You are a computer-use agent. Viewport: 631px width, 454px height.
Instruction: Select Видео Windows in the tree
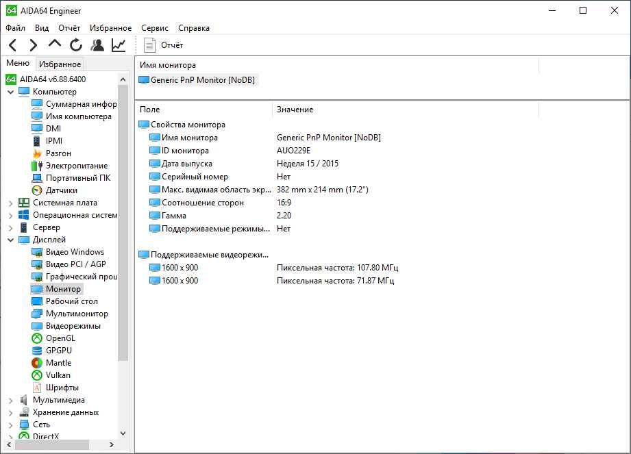pos(75,252)
